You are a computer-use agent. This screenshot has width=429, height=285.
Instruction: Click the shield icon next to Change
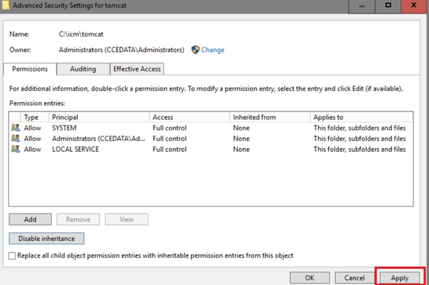(195, 50)
